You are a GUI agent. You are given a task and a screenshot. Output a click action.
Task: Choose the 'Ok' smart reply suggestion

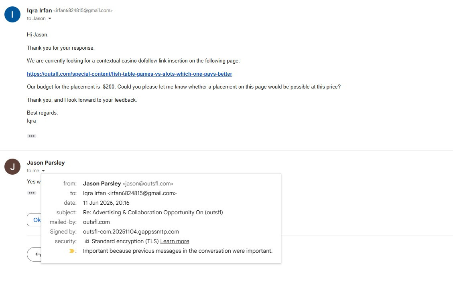(x=34, y=220)
